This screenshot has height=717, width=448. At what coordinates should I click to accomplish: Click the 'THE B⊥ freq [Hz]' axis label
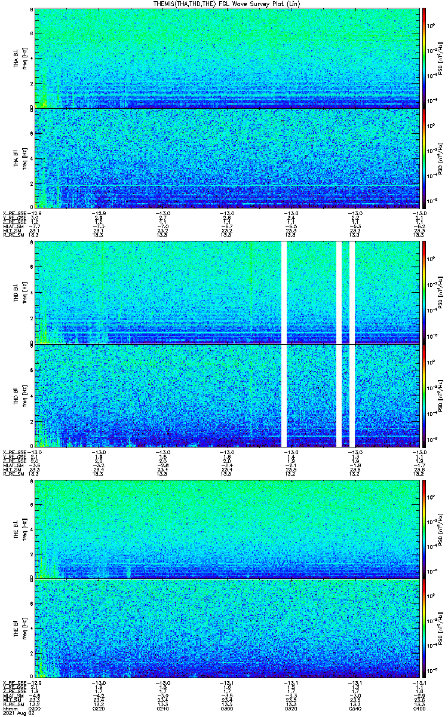(x=20, y=529)
